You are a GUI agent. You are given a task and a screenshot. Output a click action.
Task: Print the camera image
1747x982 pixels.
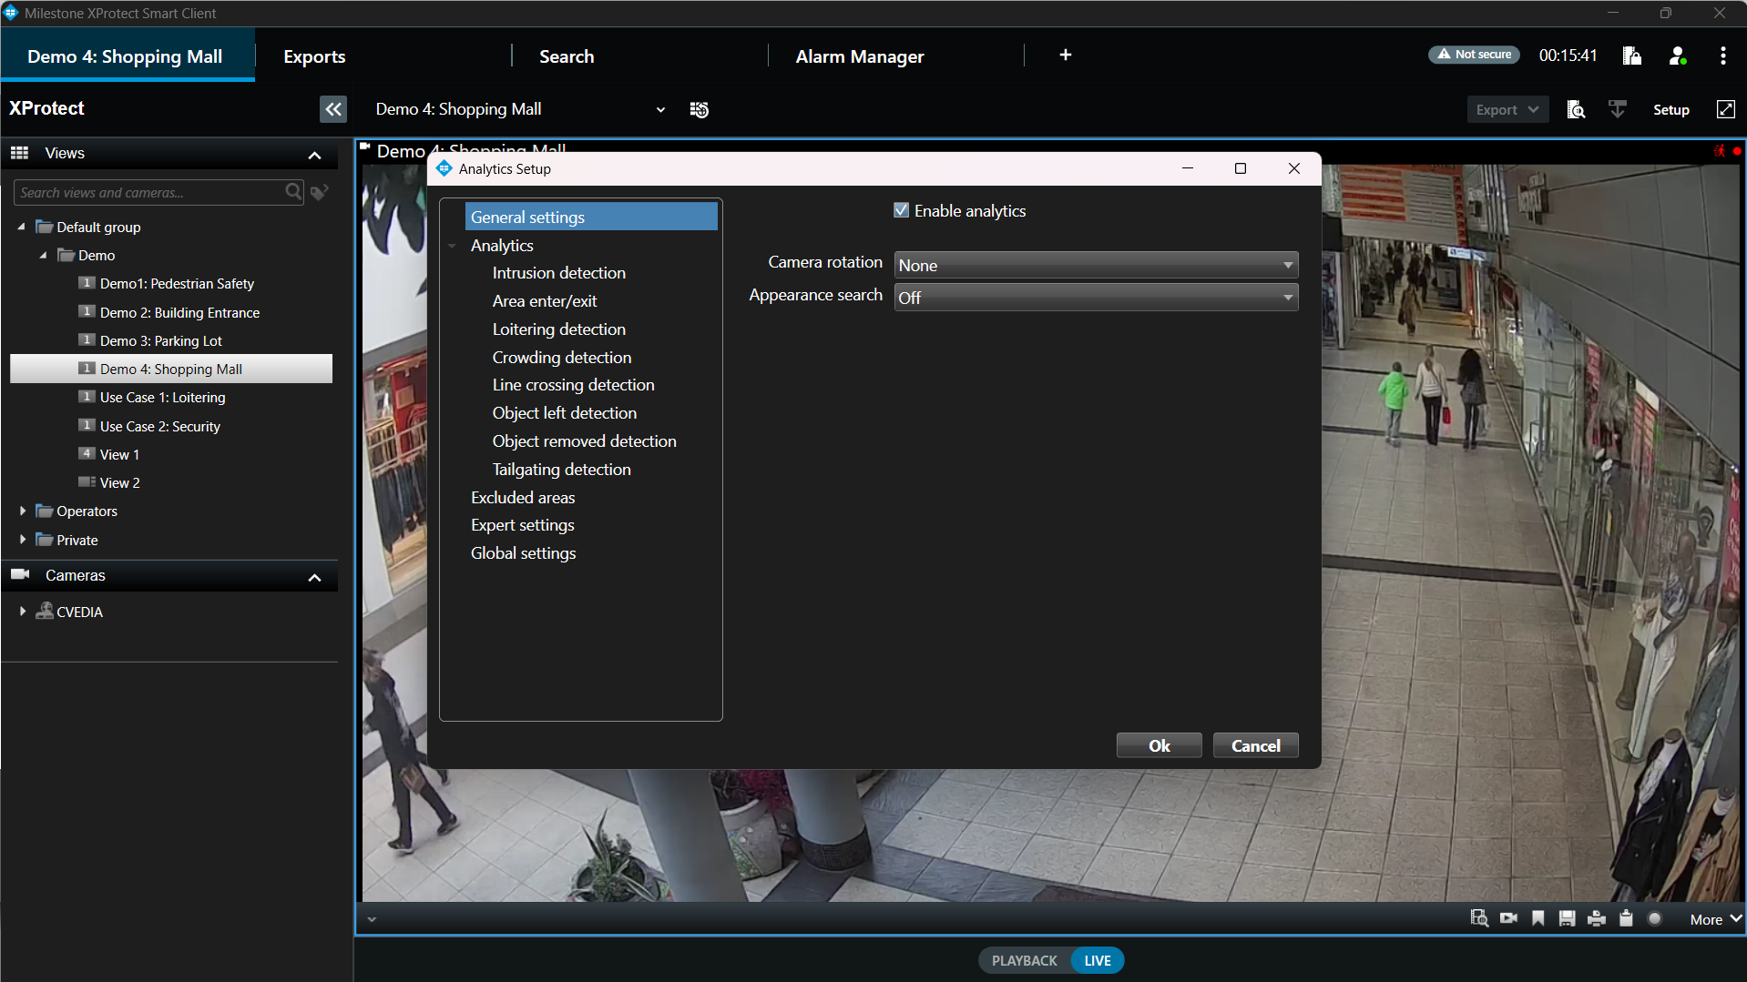tap(1596, 918)
